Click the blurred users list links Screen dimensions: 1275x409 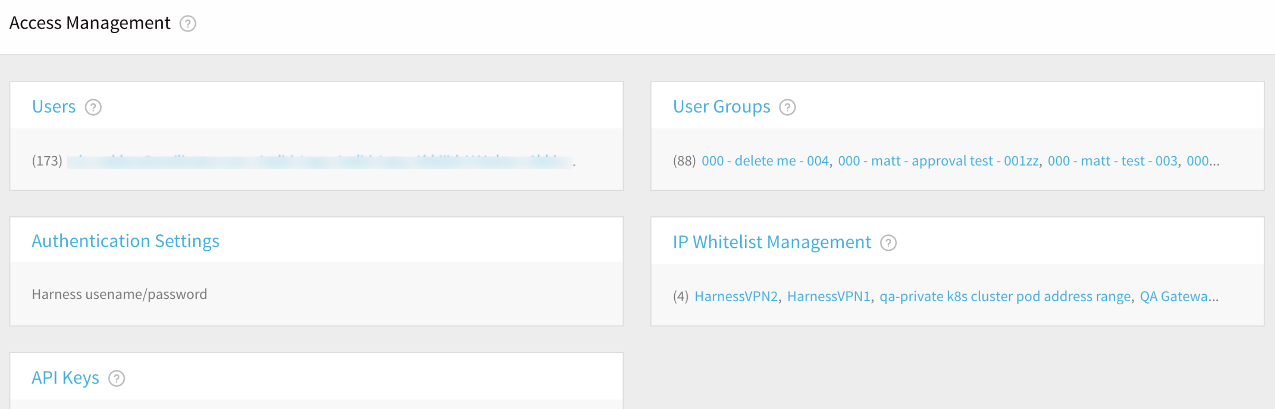320,161
